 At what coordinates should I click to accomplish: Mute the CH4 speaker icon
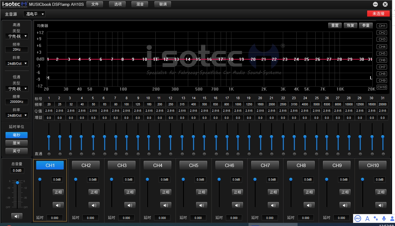pyautogui.click(x=166, y=205)
